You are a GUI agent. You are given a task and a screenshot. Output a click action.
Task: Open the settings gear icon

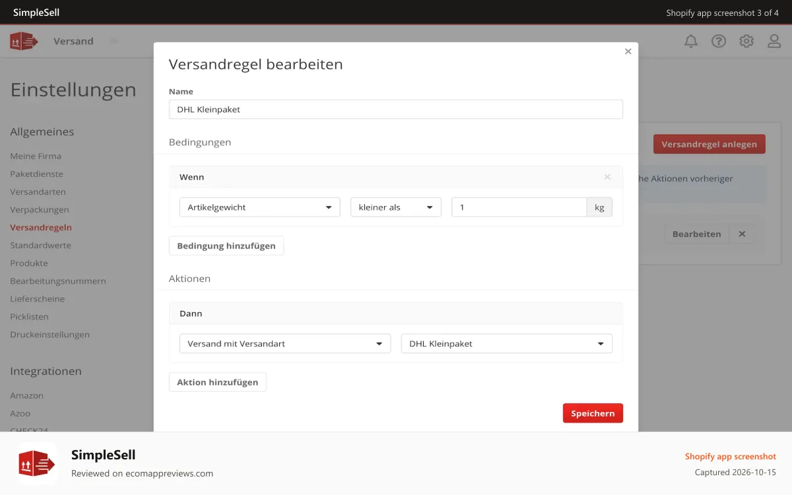(x=746, y=41)
